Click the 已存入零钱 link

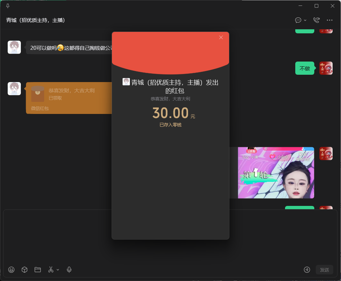click(170, 125)
